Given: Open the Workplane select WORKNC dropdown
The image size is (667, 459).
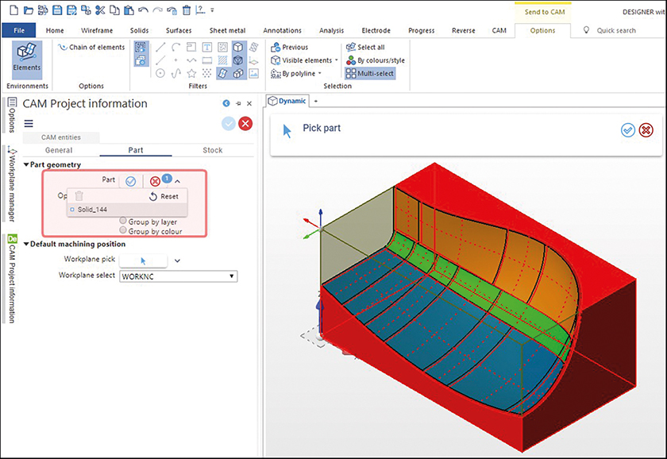Looking at the screenshot, I should [x=179, y=276].
